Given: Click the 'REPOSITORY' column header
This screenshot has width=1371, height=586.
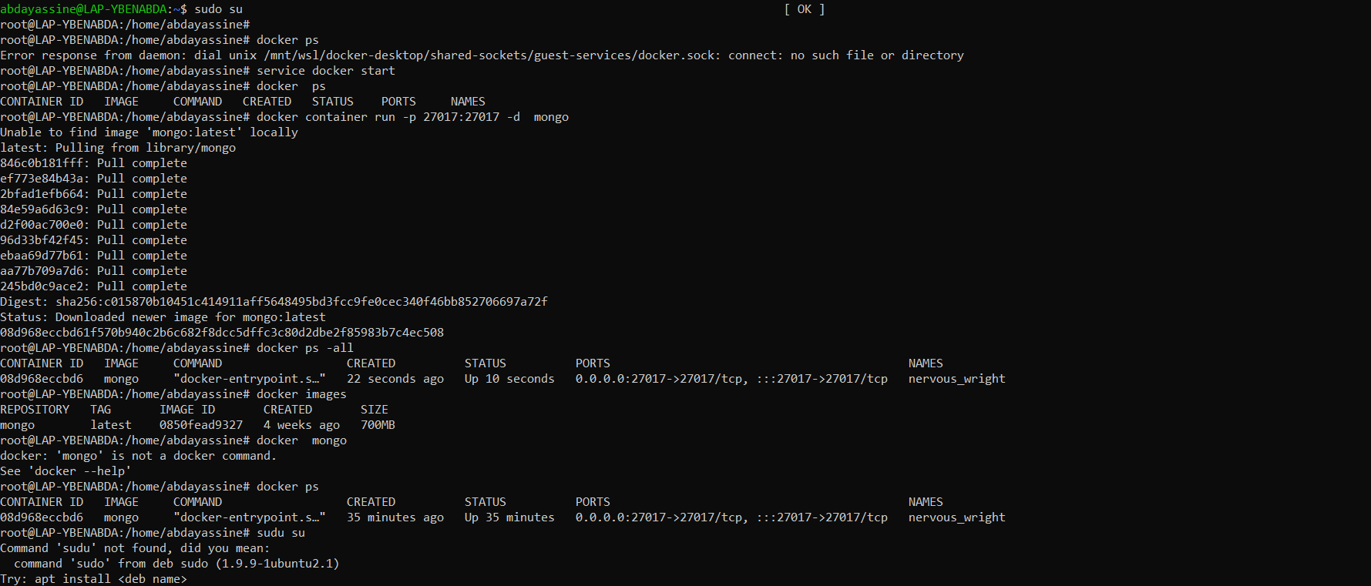Looking at the screenshot, I should pos(35,410).
